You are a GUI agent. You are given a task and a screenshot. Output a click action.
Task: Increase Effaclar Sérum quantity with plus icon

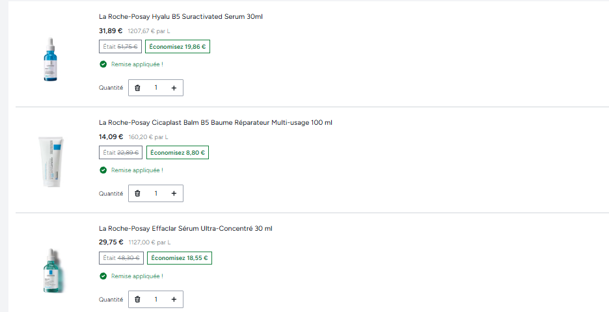click(174, 299)
